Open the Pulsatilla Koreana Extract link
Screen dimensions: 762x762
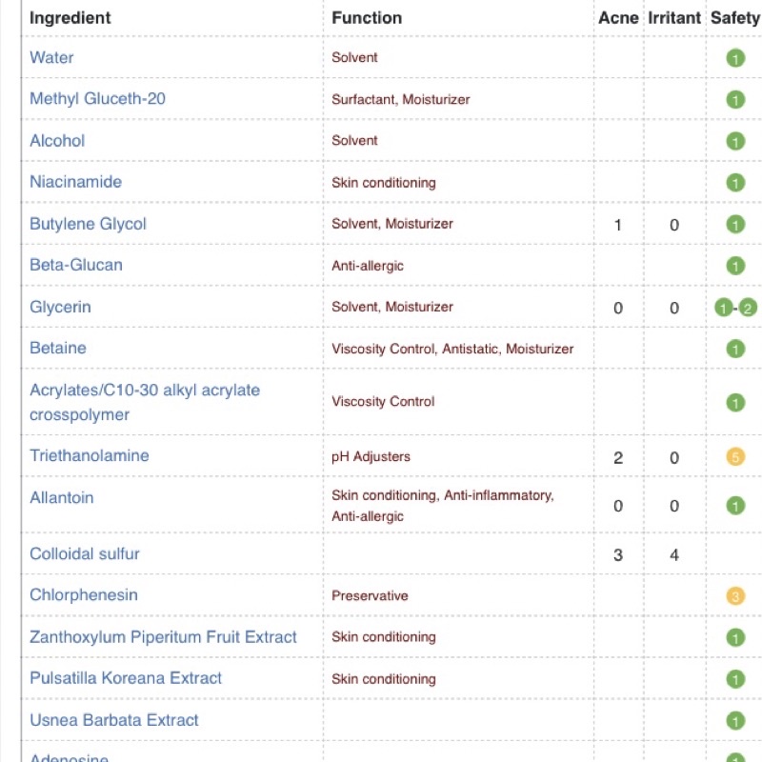(126, 678)
